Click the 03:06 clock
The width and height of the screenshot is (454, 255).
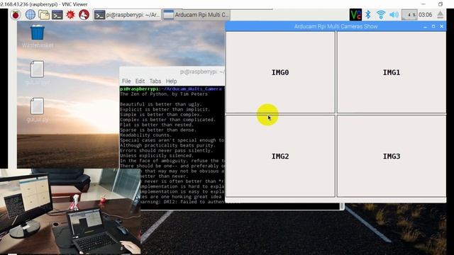pos(425,15)
